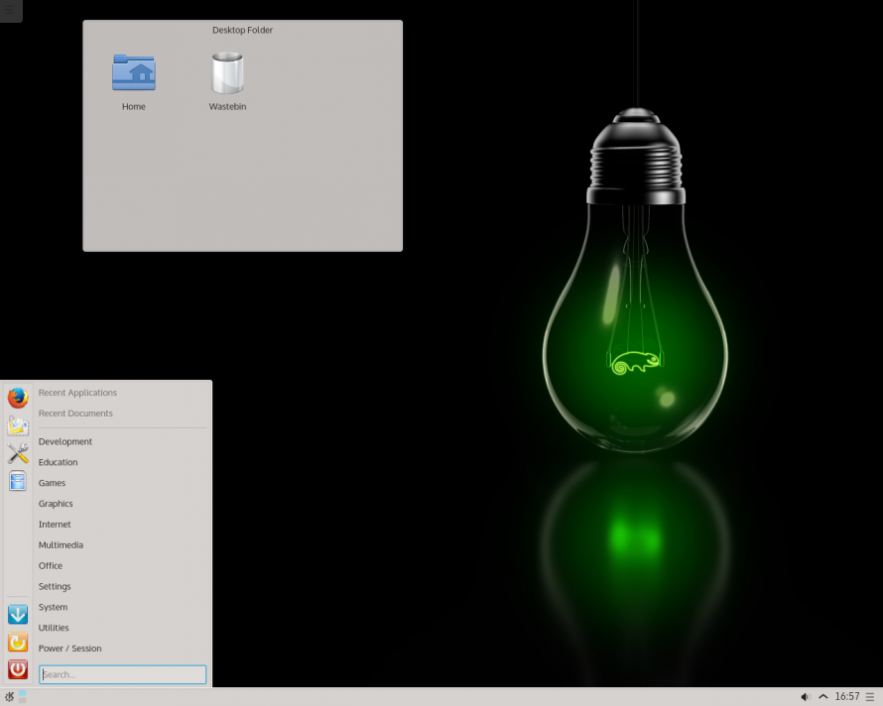Open the desktop toolbox button in top-left corner
The height and width of the screenshot is (706, 883).
(x=10, y=10)
